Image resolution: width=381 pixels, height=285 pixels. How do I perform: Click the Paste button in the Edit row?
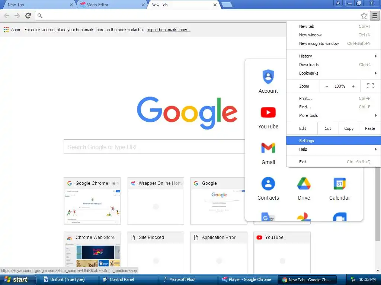point(370,128)
